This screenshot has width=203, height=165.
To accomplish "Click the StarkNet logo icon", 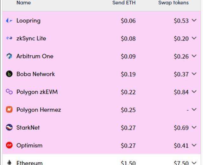I will (9, 127).
